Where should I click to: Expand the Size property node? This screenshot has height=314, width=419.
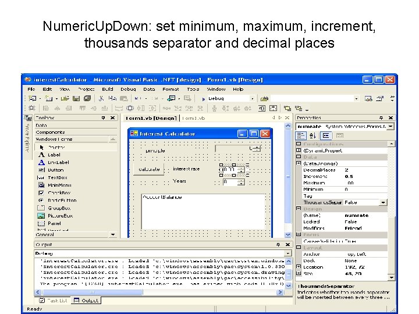(299, 273)
